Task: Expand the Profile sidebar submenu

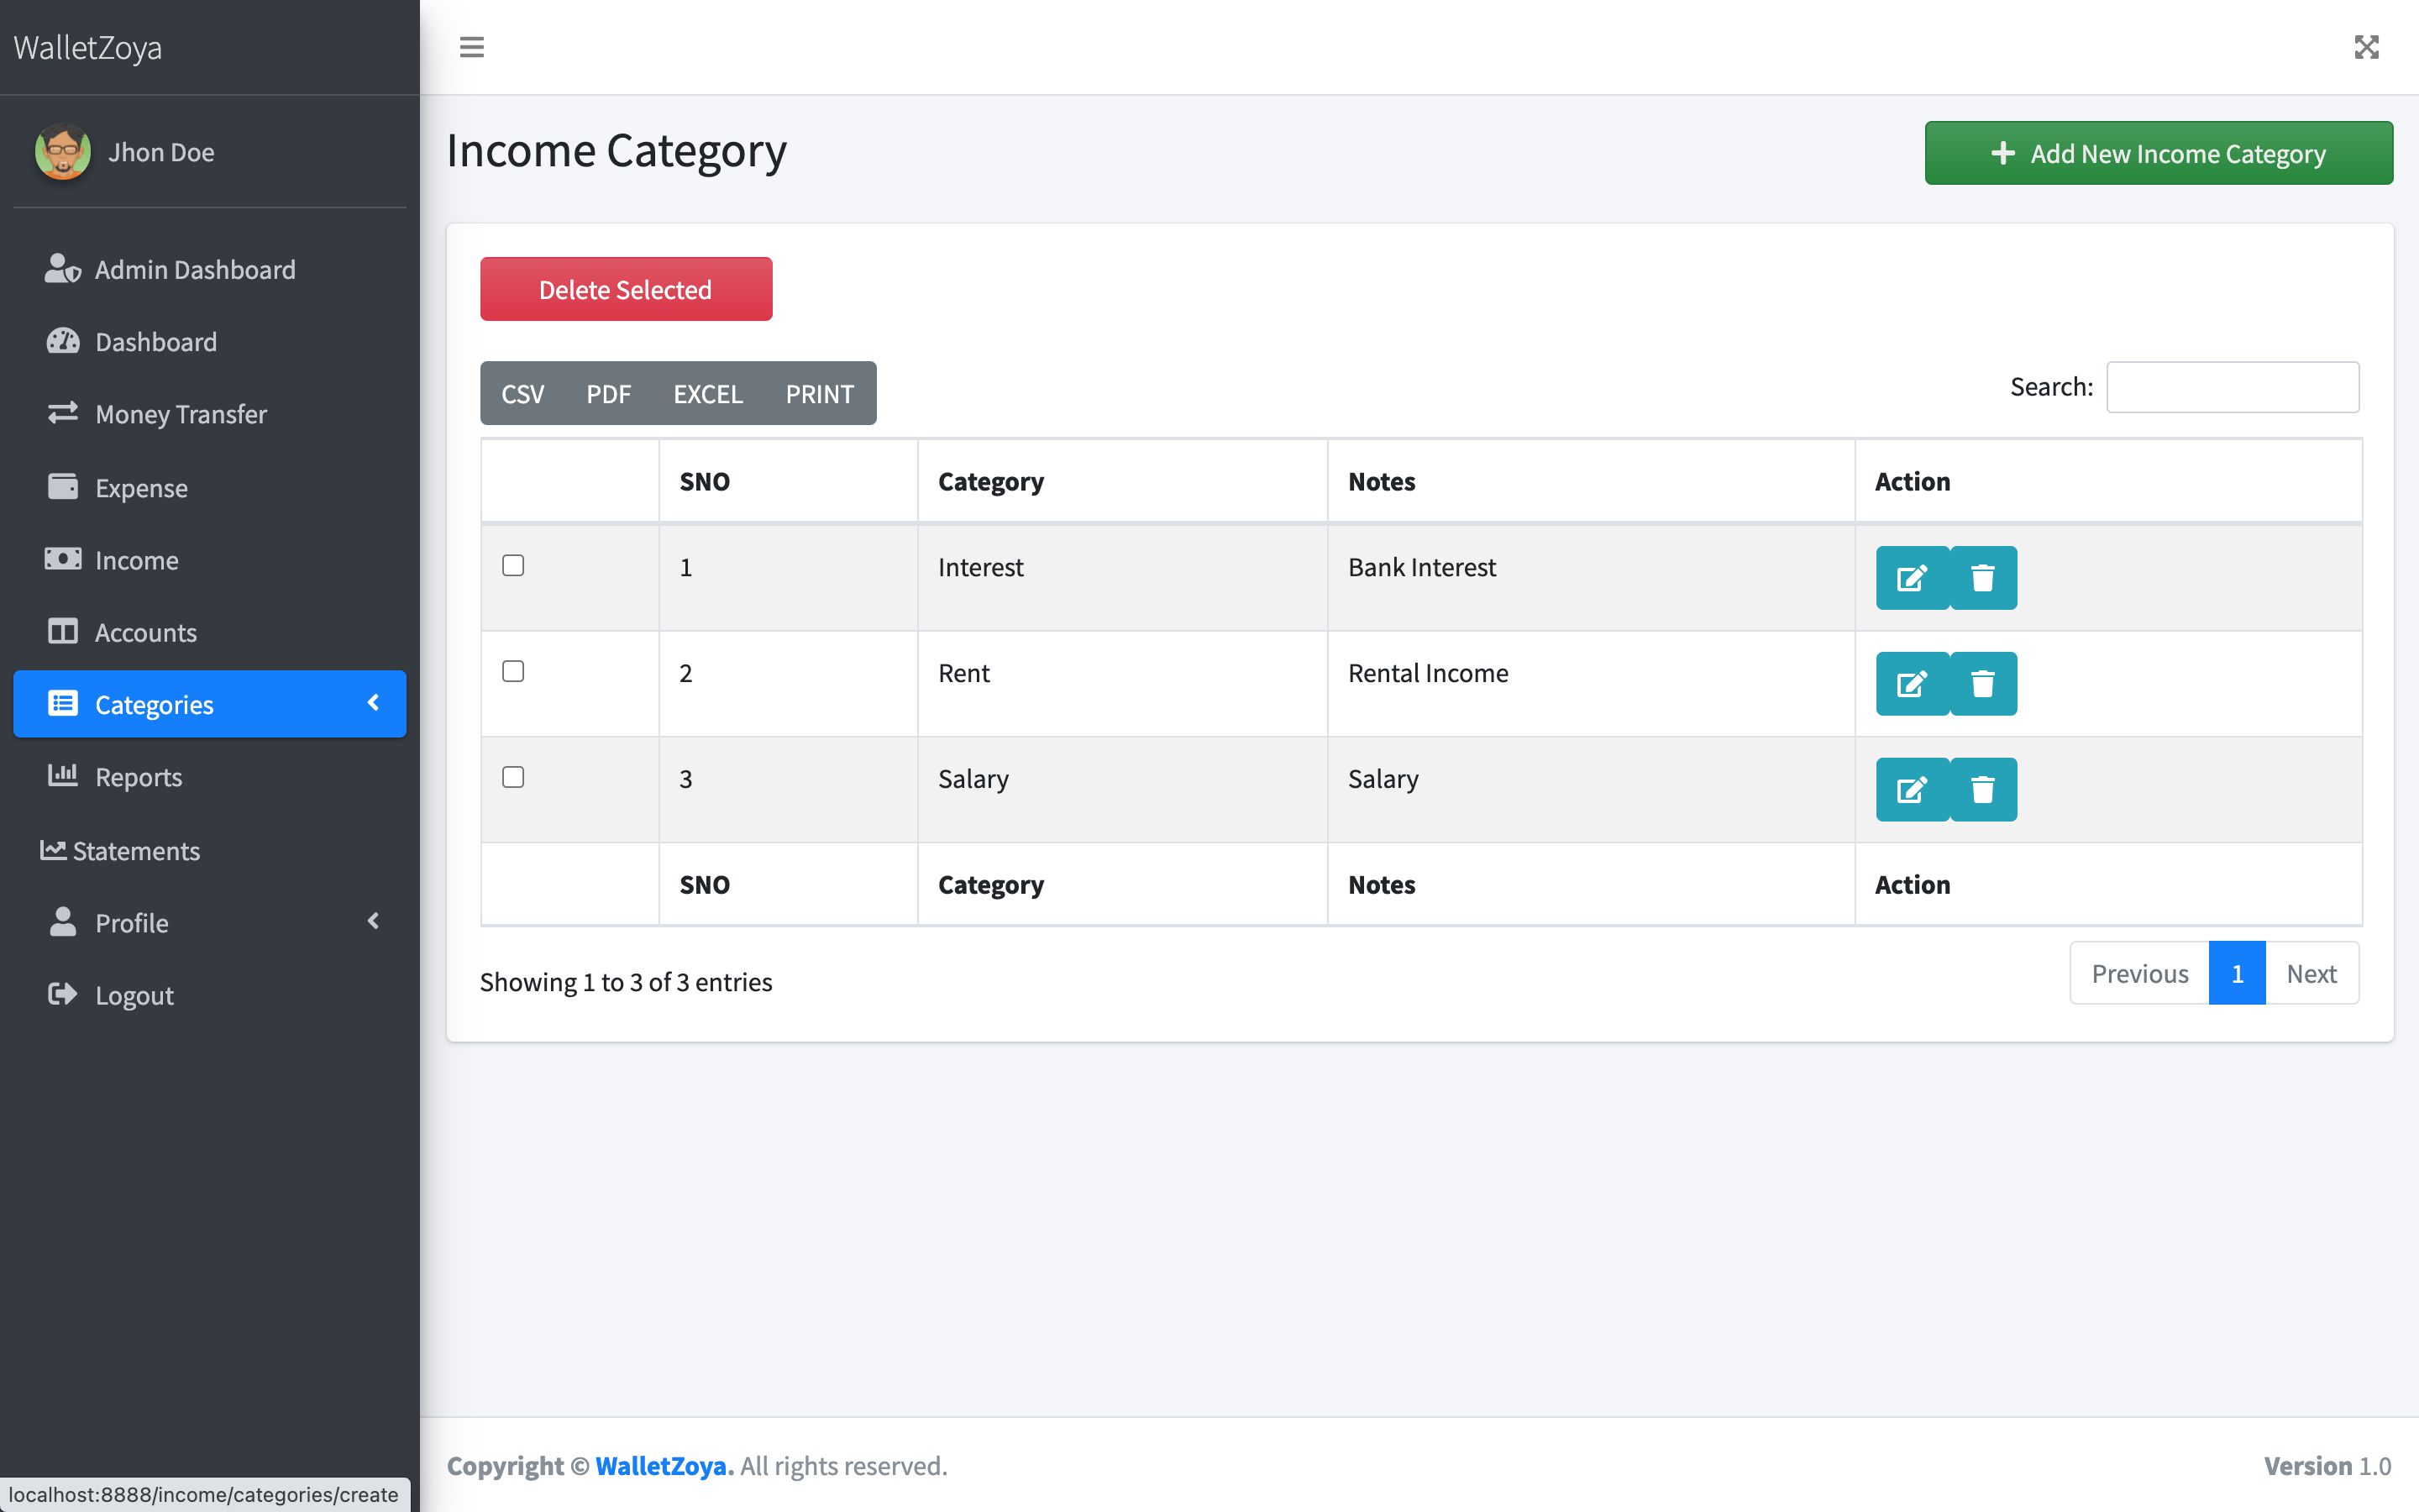Action: tap(210, 922)
